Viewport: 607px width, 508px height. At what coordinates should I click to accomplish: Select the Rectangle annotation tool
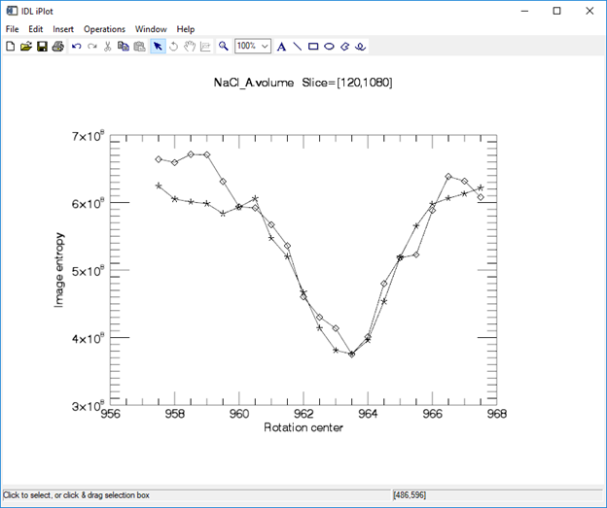pos(313,47)
